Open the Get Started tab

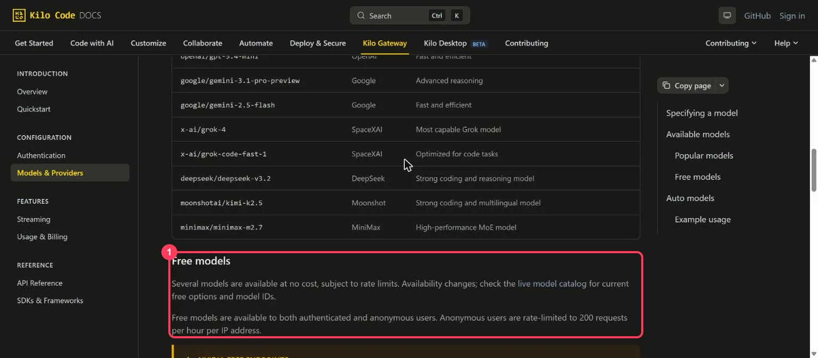coord(34,43)
